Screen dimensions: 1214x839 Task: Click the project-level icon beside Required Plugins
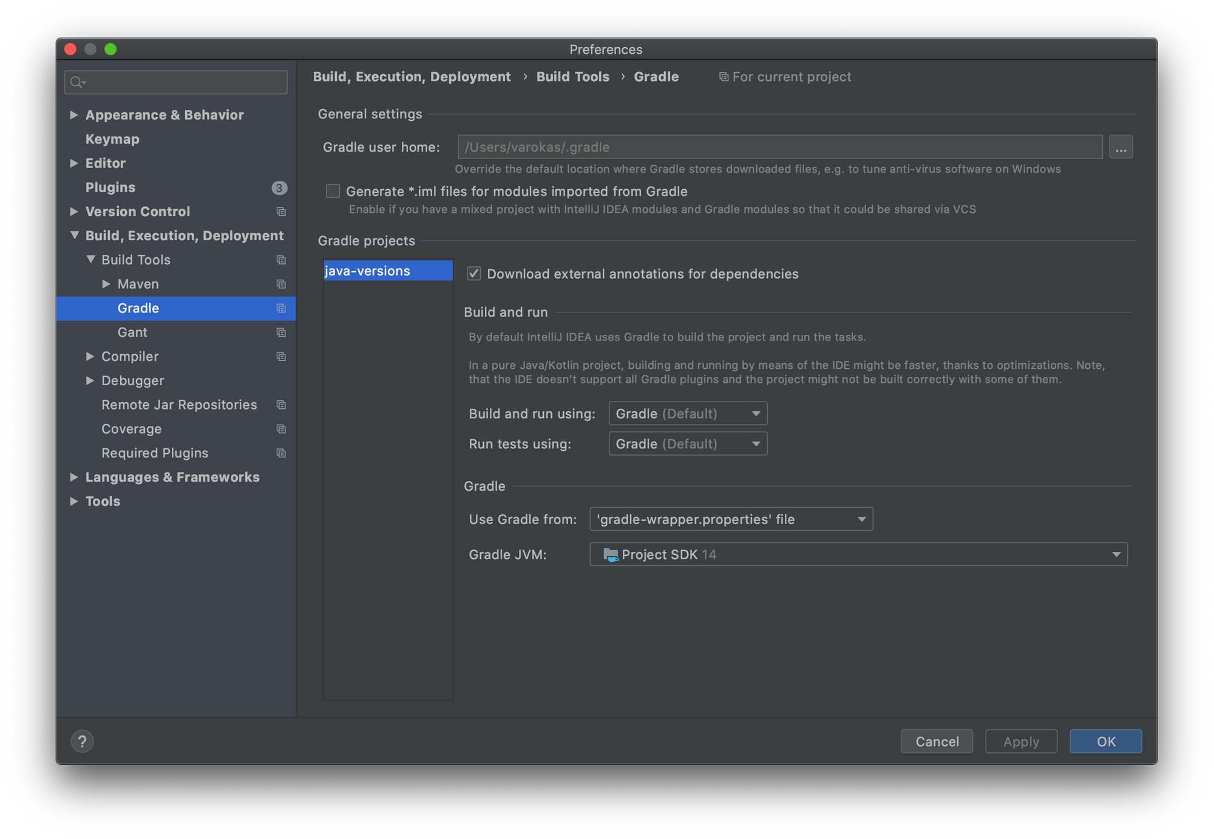(x=281, y=453)
